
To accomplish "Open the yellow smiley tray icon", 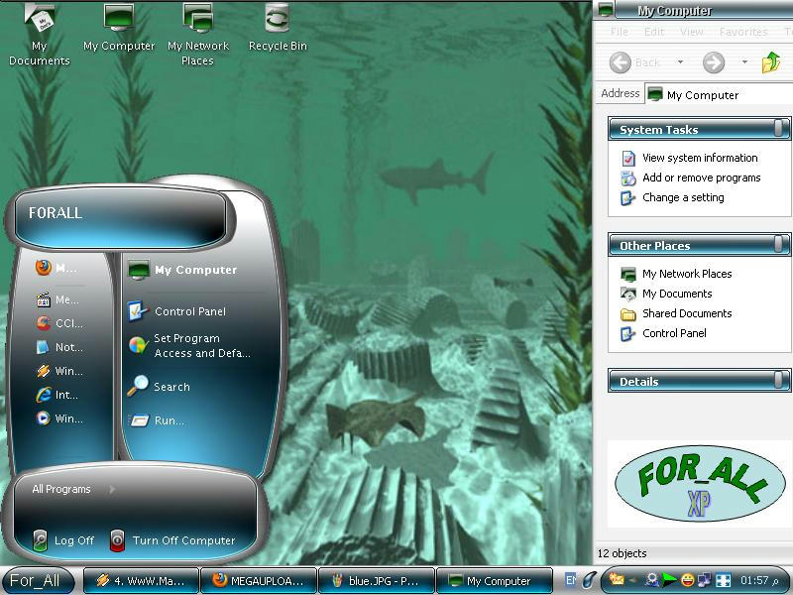I will 687,580.
